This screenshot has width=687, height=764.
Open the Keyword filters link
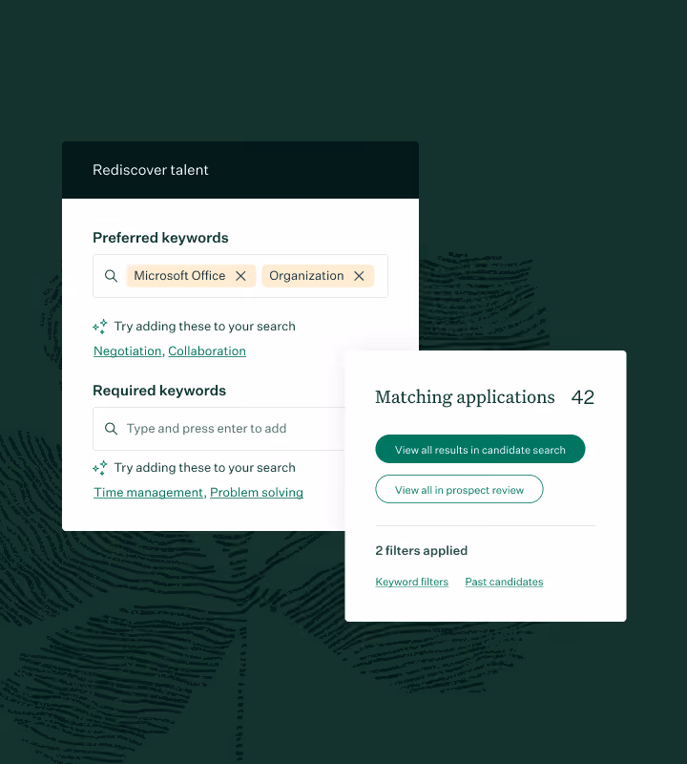point(412,582)
